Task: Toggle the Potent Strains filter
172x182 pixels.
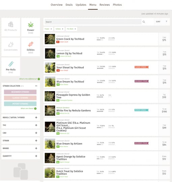Action: [x=20, y=104]
